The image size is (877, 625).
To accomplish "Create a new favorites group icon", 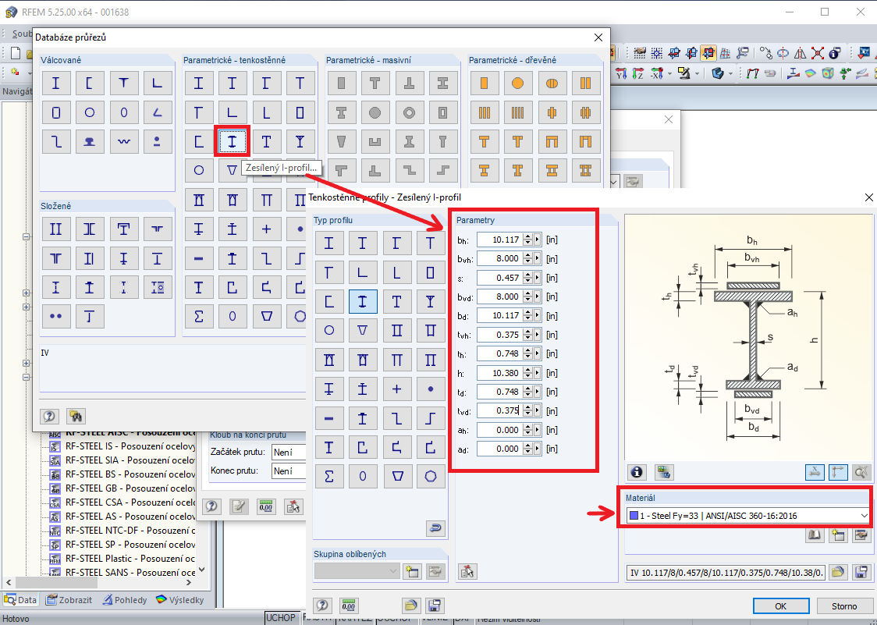I will click(x=412, y=571).
